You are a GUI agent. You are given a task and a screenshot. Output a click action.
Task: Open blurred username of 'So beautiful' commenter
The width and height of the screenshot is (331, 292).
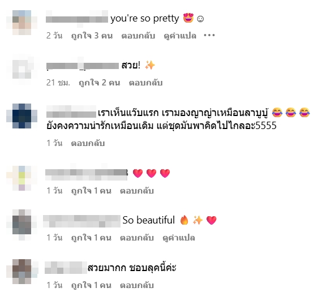click(81, 221)
